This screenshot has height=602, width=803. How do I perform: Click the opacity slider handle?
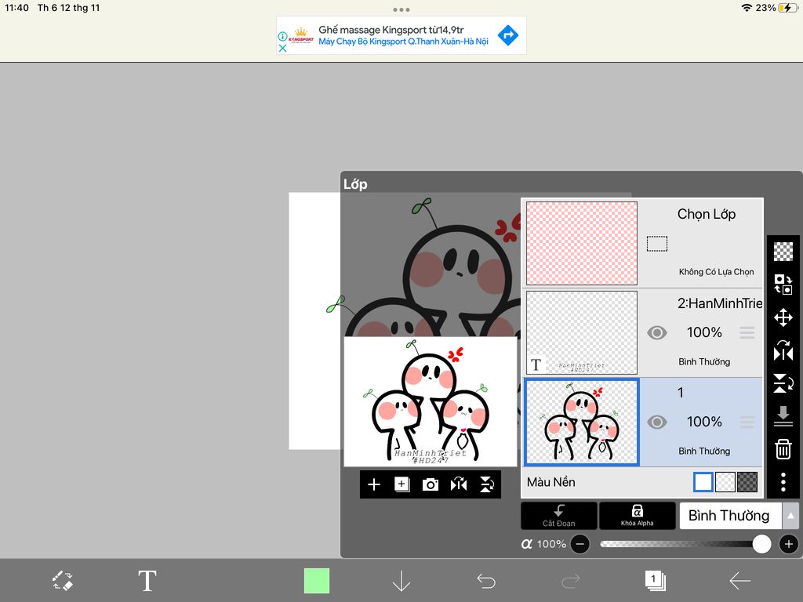pos(761,544)
